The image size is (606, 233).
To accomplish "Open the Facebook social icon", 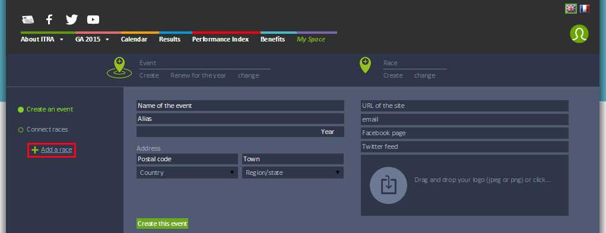I will (49, 20).
